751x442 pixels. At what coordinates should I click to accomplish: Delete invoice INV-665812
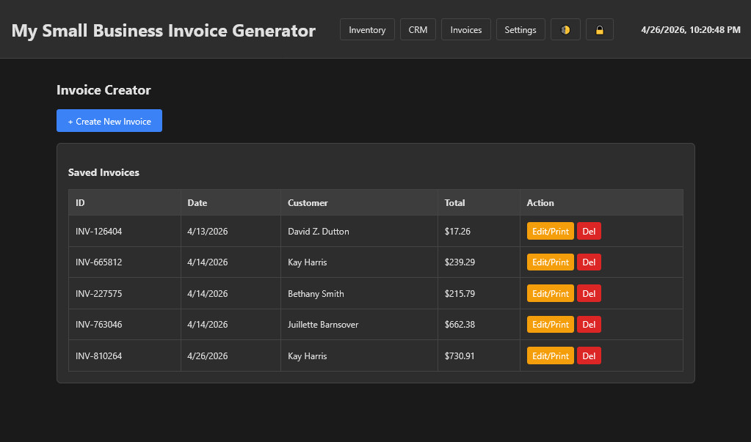click(x=589, y=262)
